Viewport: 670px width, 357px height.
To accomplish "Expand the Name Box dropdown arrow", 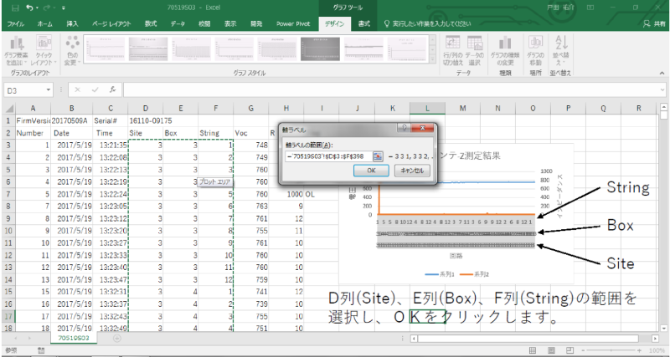I will (50, 89).
